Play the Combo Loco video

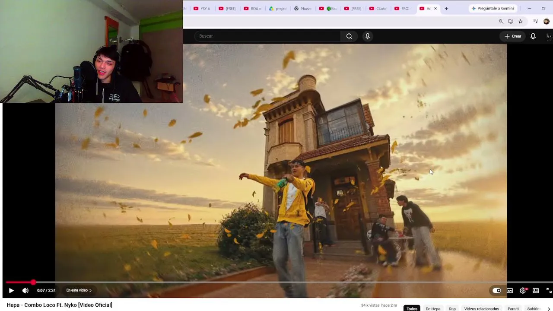(11, 291)
